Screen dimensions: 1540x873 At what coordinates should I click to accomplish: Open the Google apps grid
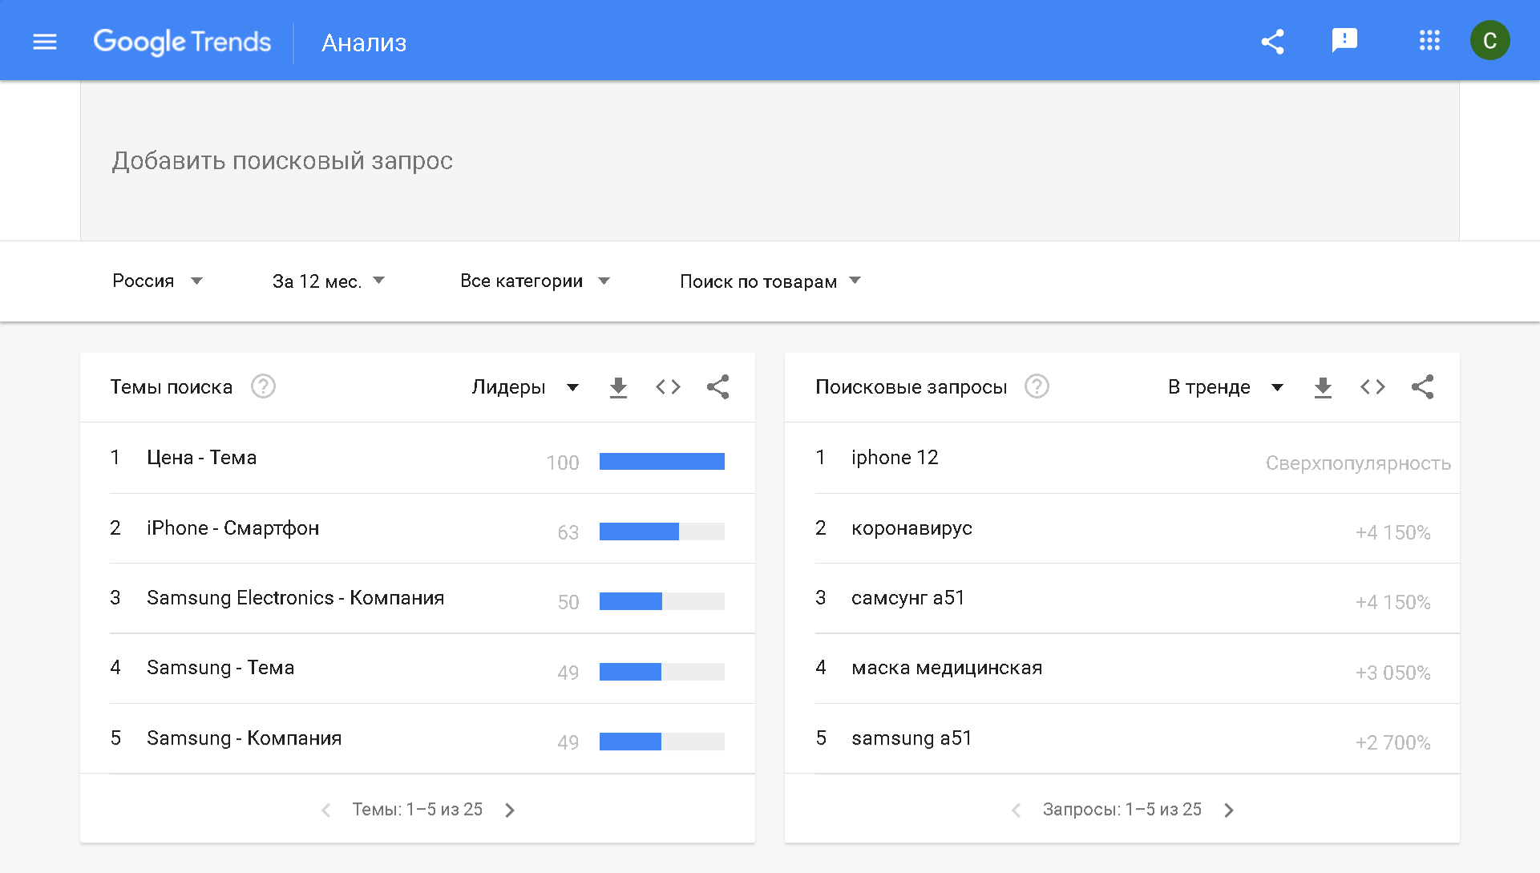(x=1429, y=41)
